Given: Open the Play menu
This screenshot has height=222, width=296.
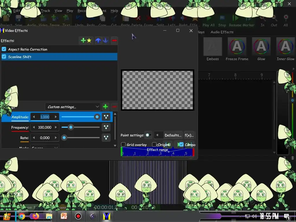Looking at the screenshot, I should (x=70, y=11).
